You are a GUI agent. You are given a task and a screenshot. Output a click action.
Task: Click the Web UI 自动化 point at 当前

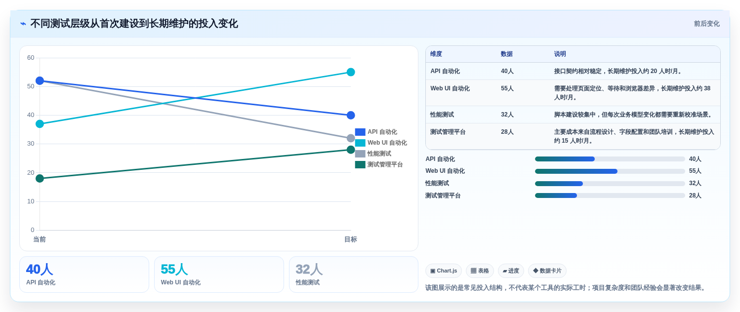[40, 124]
